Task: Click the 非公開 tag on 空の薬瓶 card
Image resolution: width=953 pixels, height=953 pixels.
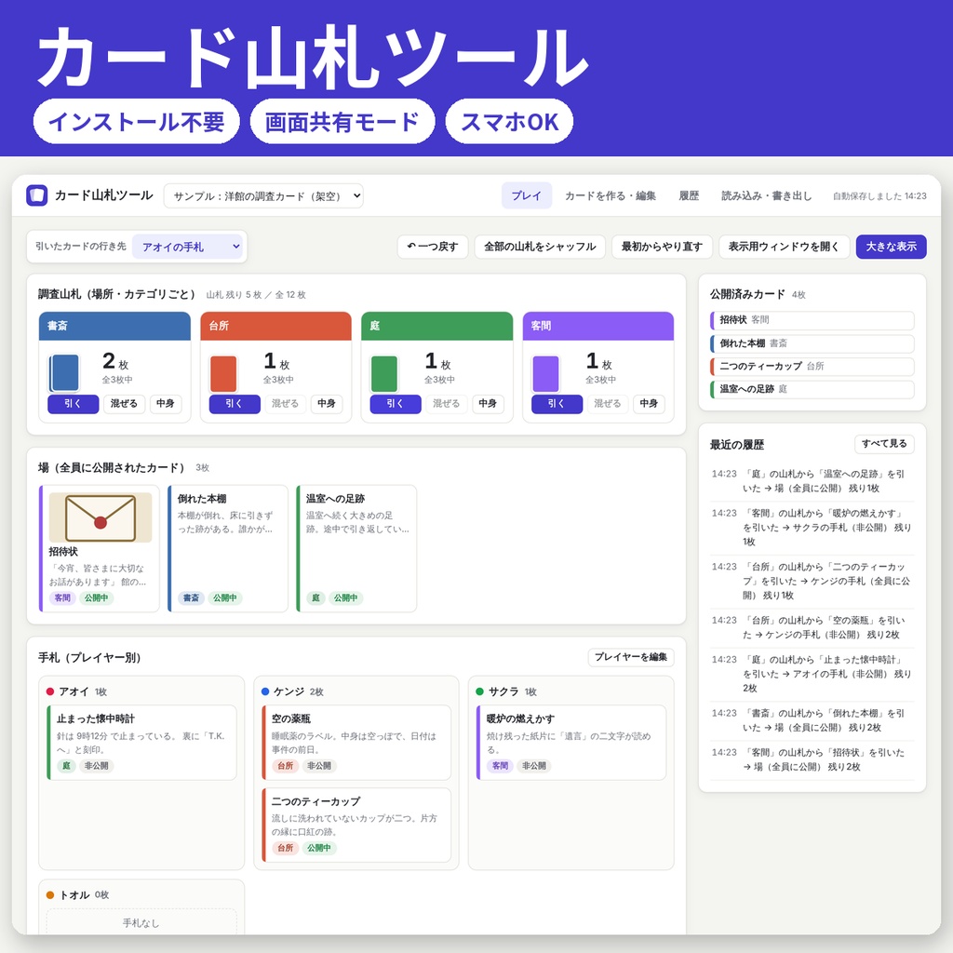Action: [319, 766]
